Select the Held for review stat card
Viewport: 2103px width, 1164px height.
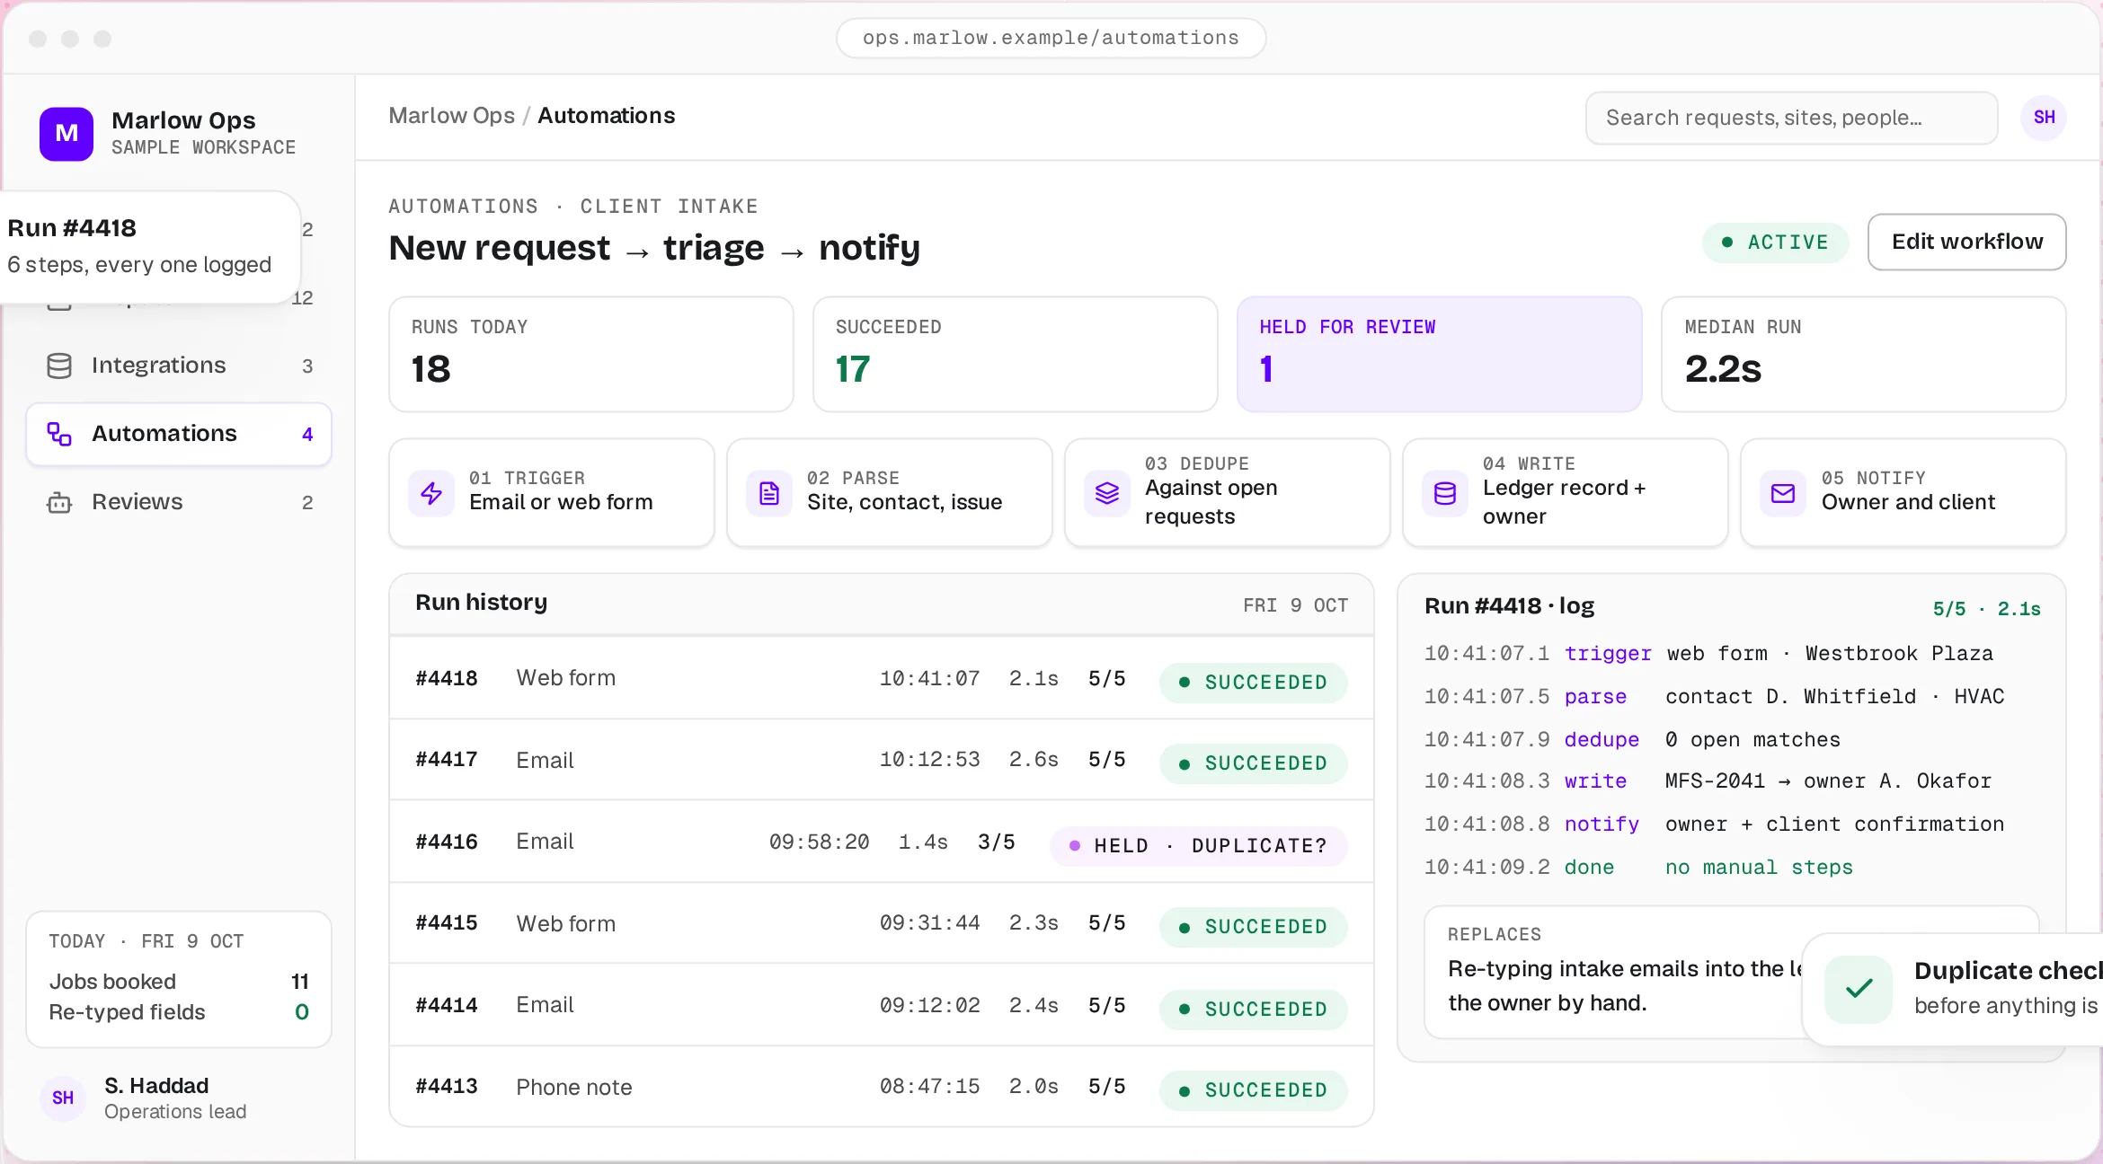click(1439, 354)
